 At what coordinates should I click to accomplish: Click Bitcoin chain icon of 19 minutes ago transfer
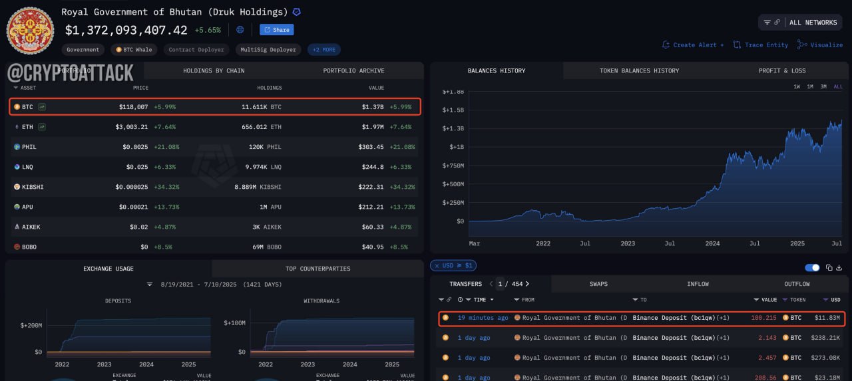pyautogui.click(x=445, y=318)
